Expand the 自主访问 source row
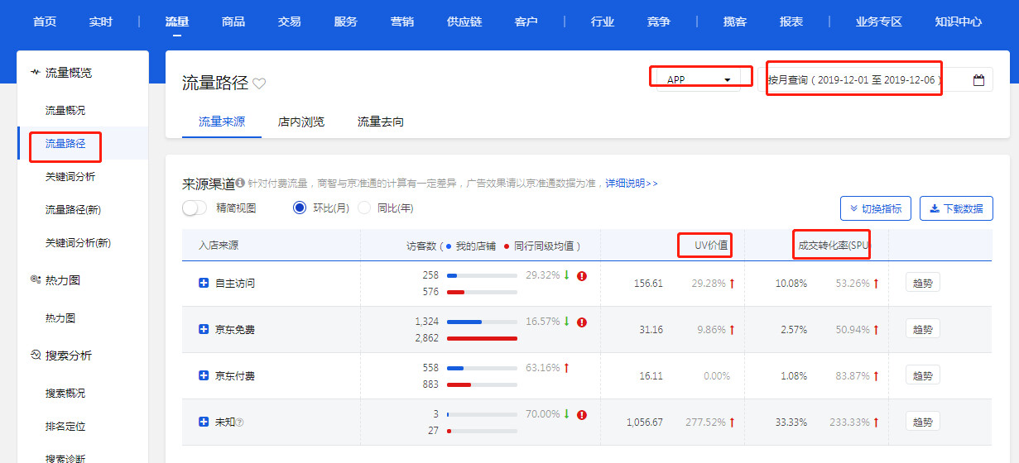This screenshot has height=463, width=1019. click(204, 284)
